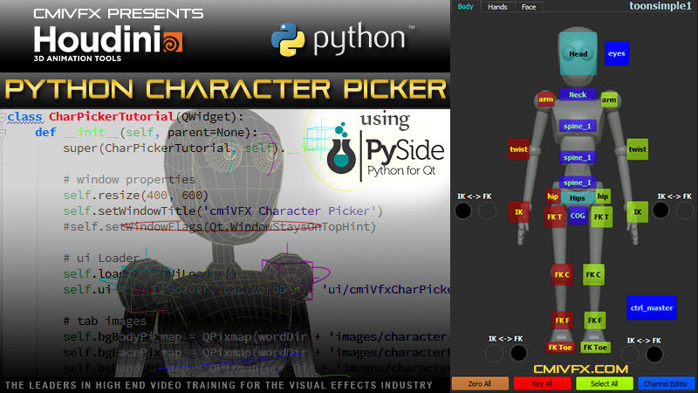
Task: Select the red FK T leg control
Action: click(555, 217)
